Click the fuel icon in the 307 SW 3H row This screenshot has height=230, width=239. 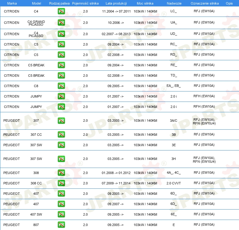pos(61,159)
